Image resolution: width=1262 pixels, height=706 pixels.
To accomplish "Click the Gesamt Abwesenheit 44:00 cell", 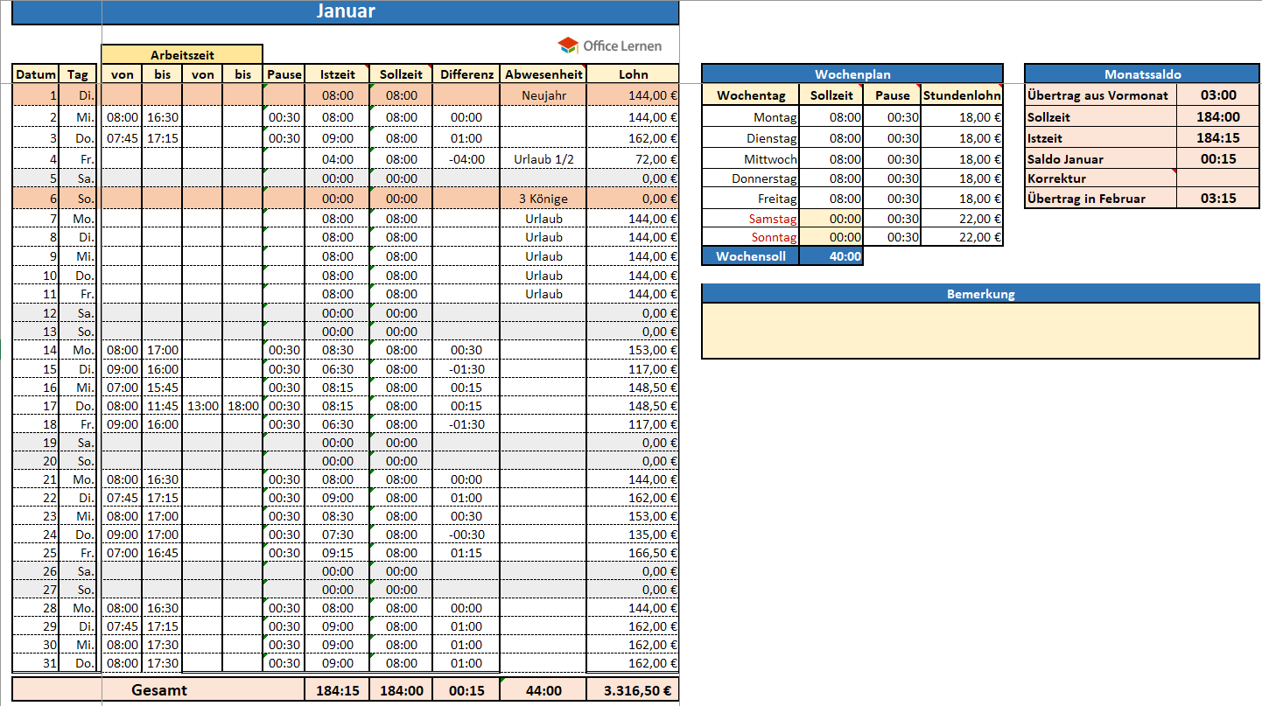I will (543, 690).
